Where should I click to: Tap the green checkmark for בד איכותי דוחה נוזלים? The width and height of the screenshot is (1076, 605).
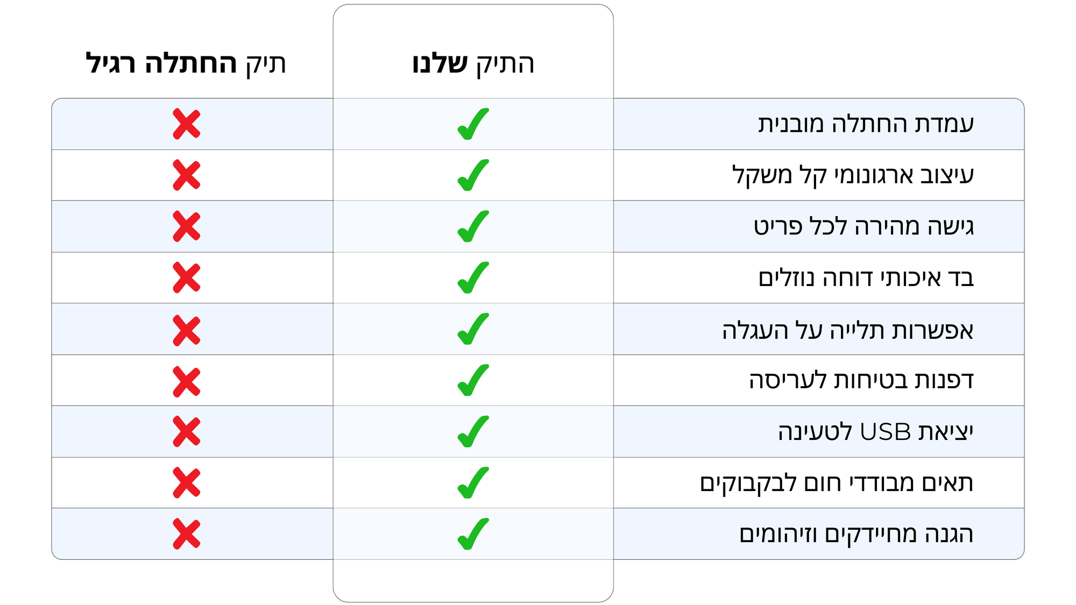(473, 278)
